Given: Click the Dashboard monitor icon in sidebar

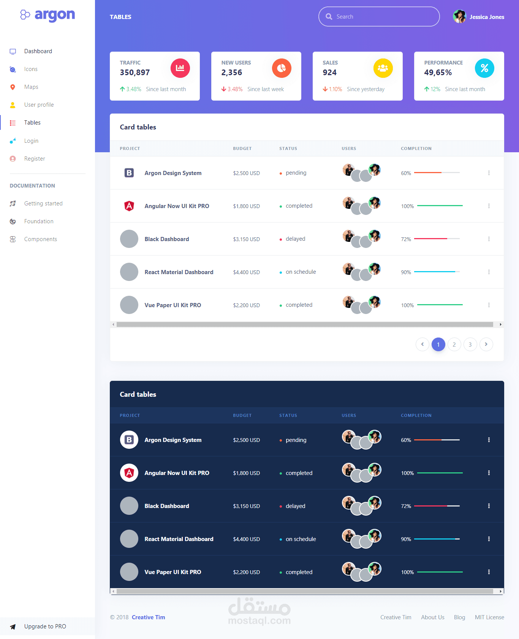Looking at the screenshot, I should pyautogui.click(x=13, y=51).
